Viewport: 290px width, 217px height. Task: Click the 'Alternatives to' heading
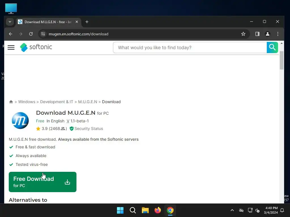click(28, 200)
